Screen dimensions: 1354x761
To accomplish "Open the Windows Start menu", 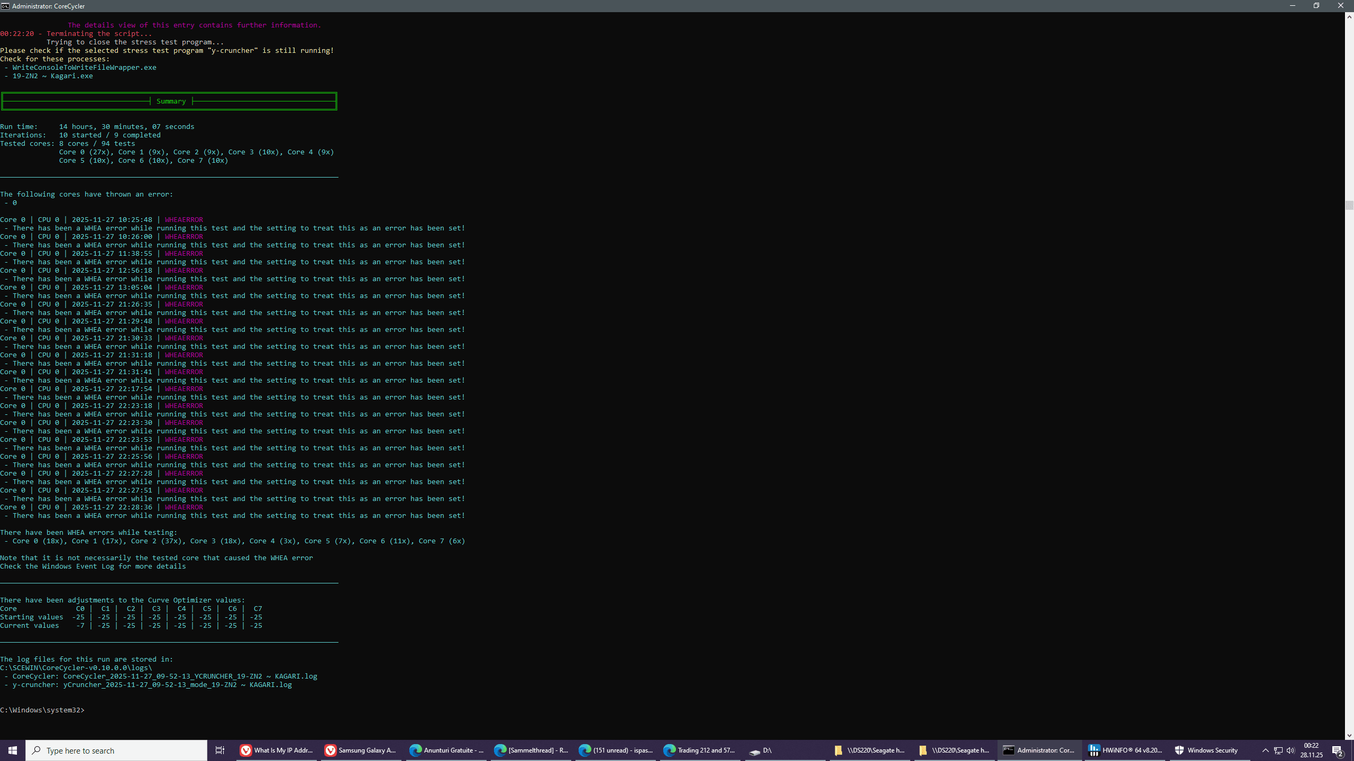I will pyautogui.click(x=13, y=750).
